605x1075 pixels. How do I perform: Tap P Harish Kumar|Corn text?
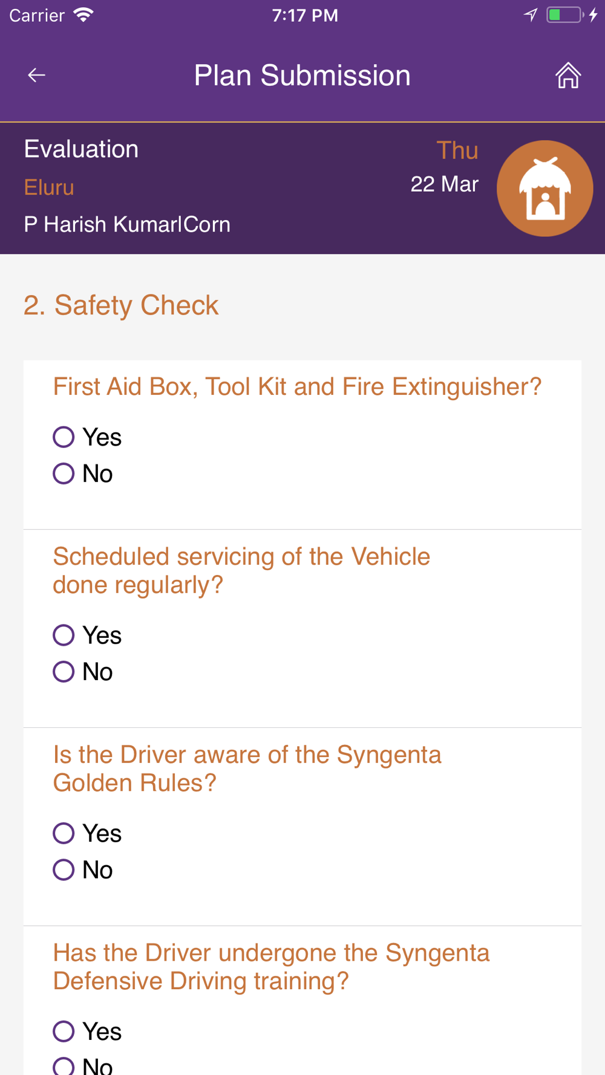(x=127, y=224)
